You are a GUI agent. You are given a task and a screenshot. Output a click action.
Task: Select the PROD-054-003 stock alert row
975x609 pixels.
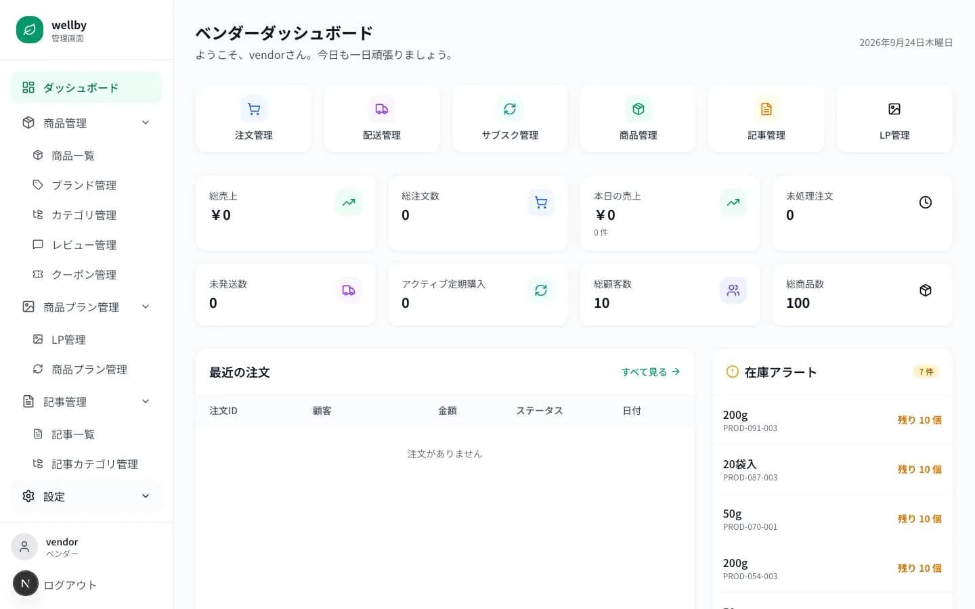(832, 568)
